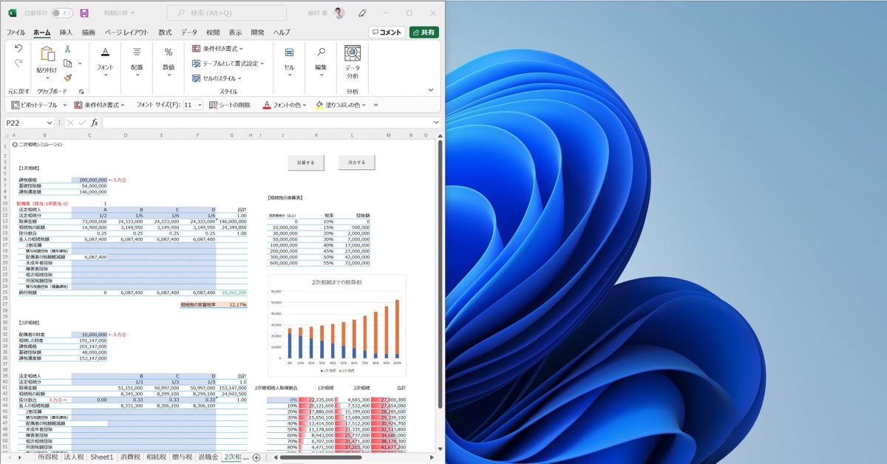Open the Copy options dropdown arrow
The image size is (887, 464).
click(x=78, y=64)
